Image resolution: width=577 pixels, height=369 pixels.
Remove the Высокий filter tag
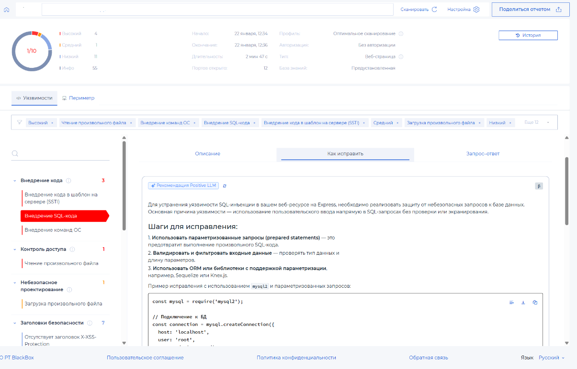(52, 123)
